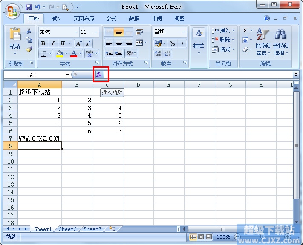303x245 pixels.
Task: Click the Merge and Center icon
Action: click(139, 42)
